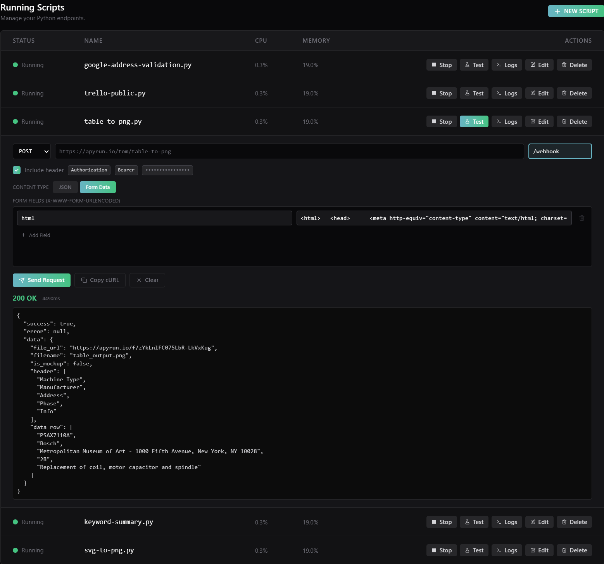Select the Form Data content type
This screenshot has height=564, width=604.
click(98, 187)
